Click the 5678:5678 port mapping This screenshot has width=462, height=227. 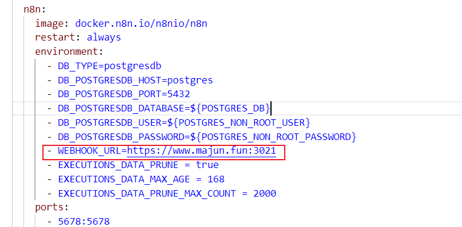(84, 222)
